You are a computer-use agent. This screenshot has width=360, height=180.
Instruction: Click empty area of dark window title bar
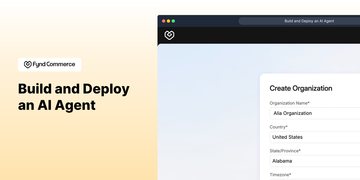[x=207, y=21]
